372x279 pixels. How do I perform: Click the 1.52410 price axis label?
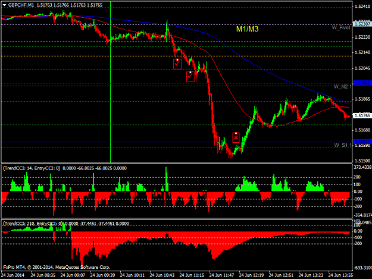tap(362, 7)
